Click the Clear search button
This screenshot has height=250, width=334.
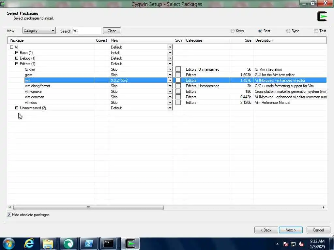tap(112, 31)
